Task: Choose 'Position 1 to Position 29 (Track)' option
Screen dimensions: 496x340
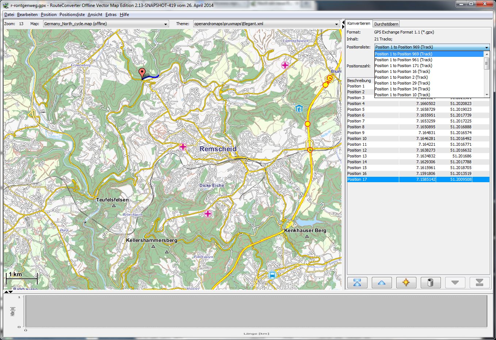Action: pos(402,83)
